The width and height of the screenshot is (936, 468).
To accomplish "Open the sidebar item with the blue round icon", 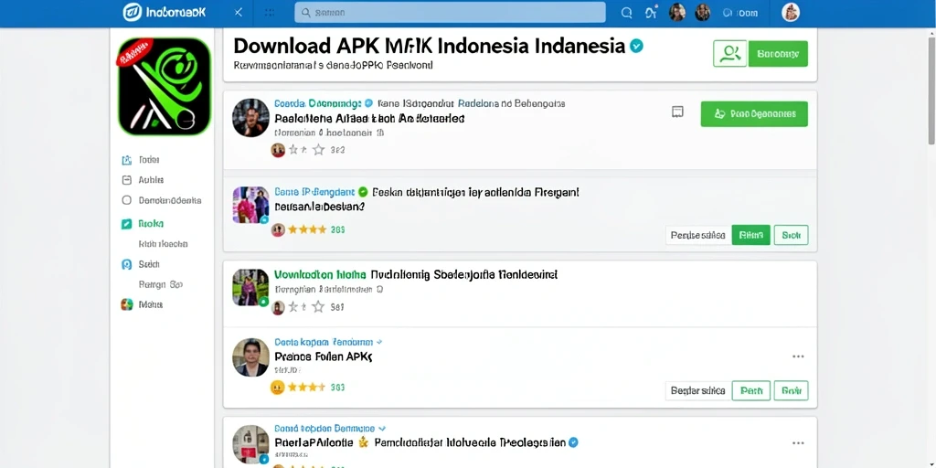I will pos(141,264).
